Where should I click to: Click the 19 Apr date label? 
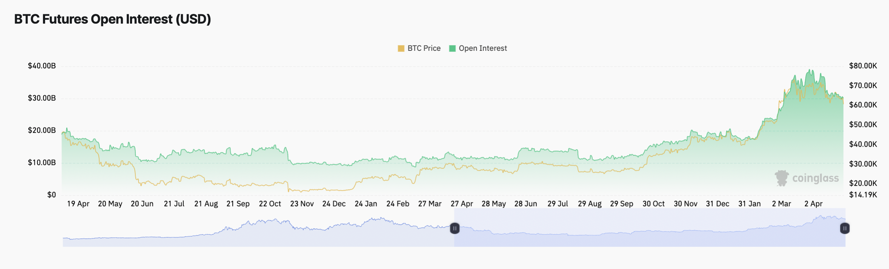pyautogui.click(x=78, y=204)
